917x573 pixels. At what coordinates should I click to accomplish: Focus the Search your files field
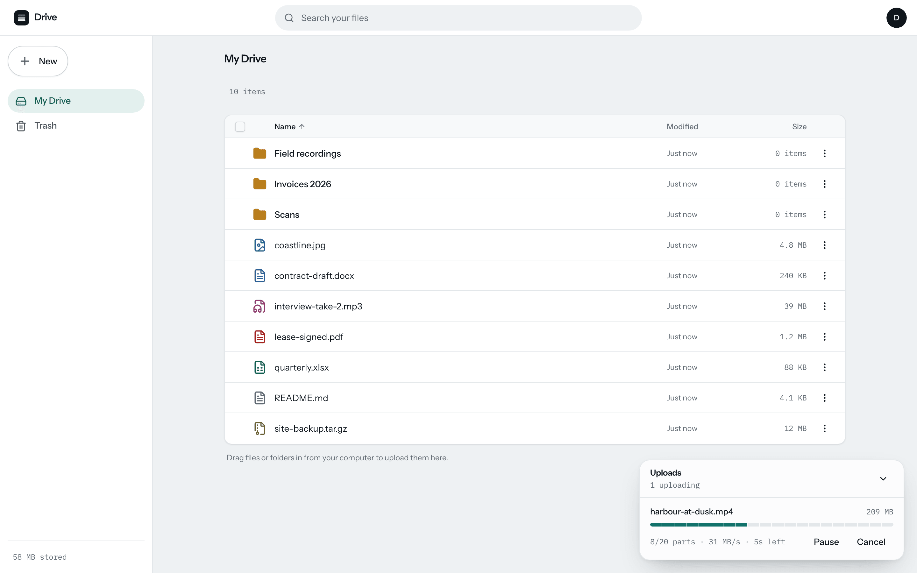pos(458,18)
